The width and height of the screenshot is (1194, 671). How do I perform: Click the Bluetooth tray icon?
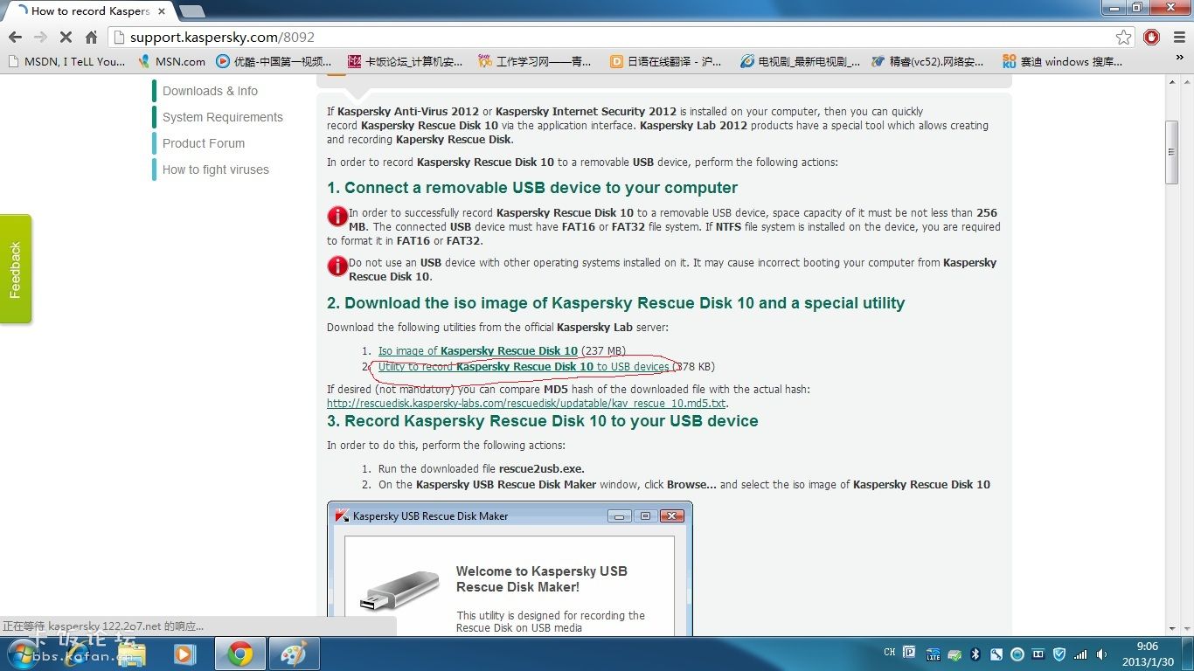(975, 654)
